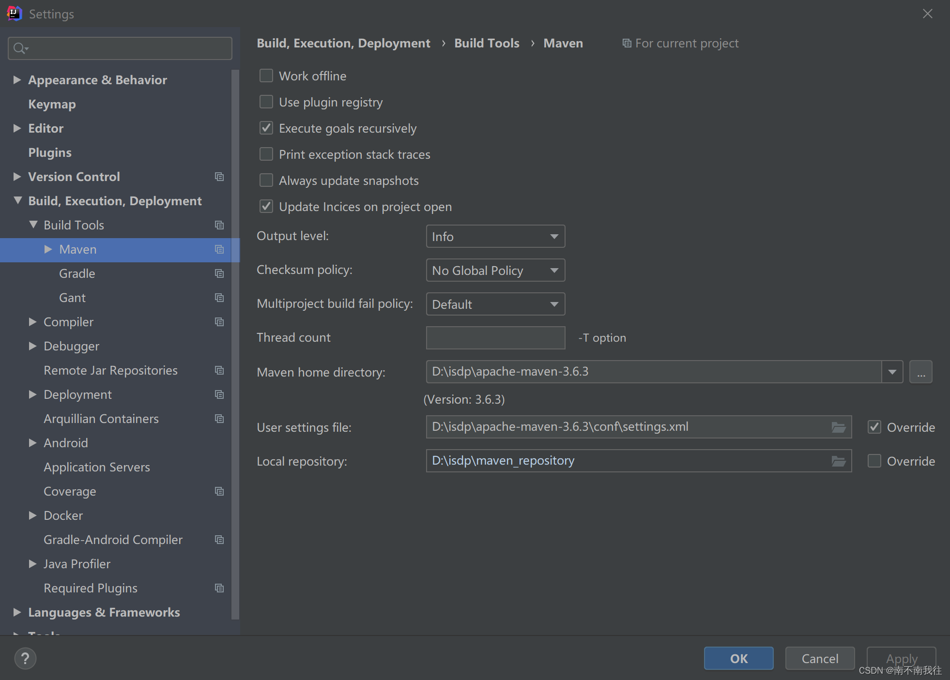Open folder browser for User settings file

[x=838, y=427]
